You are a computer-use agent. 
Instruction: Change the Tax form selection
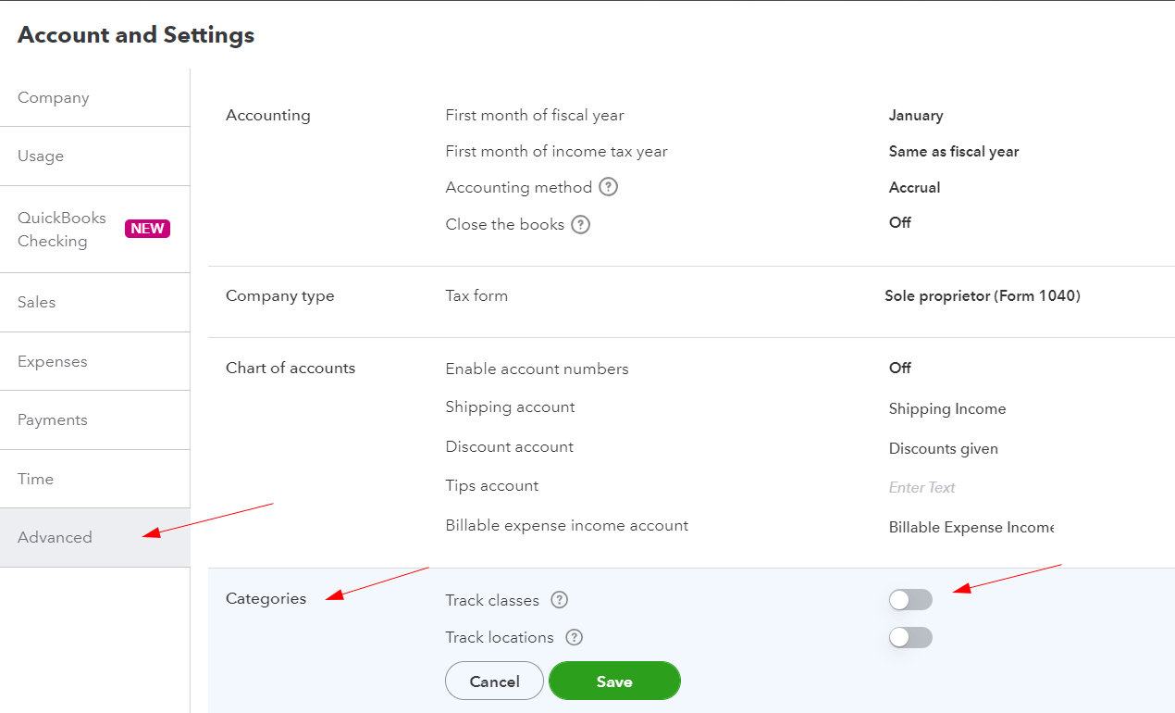[x=983, y=295]
